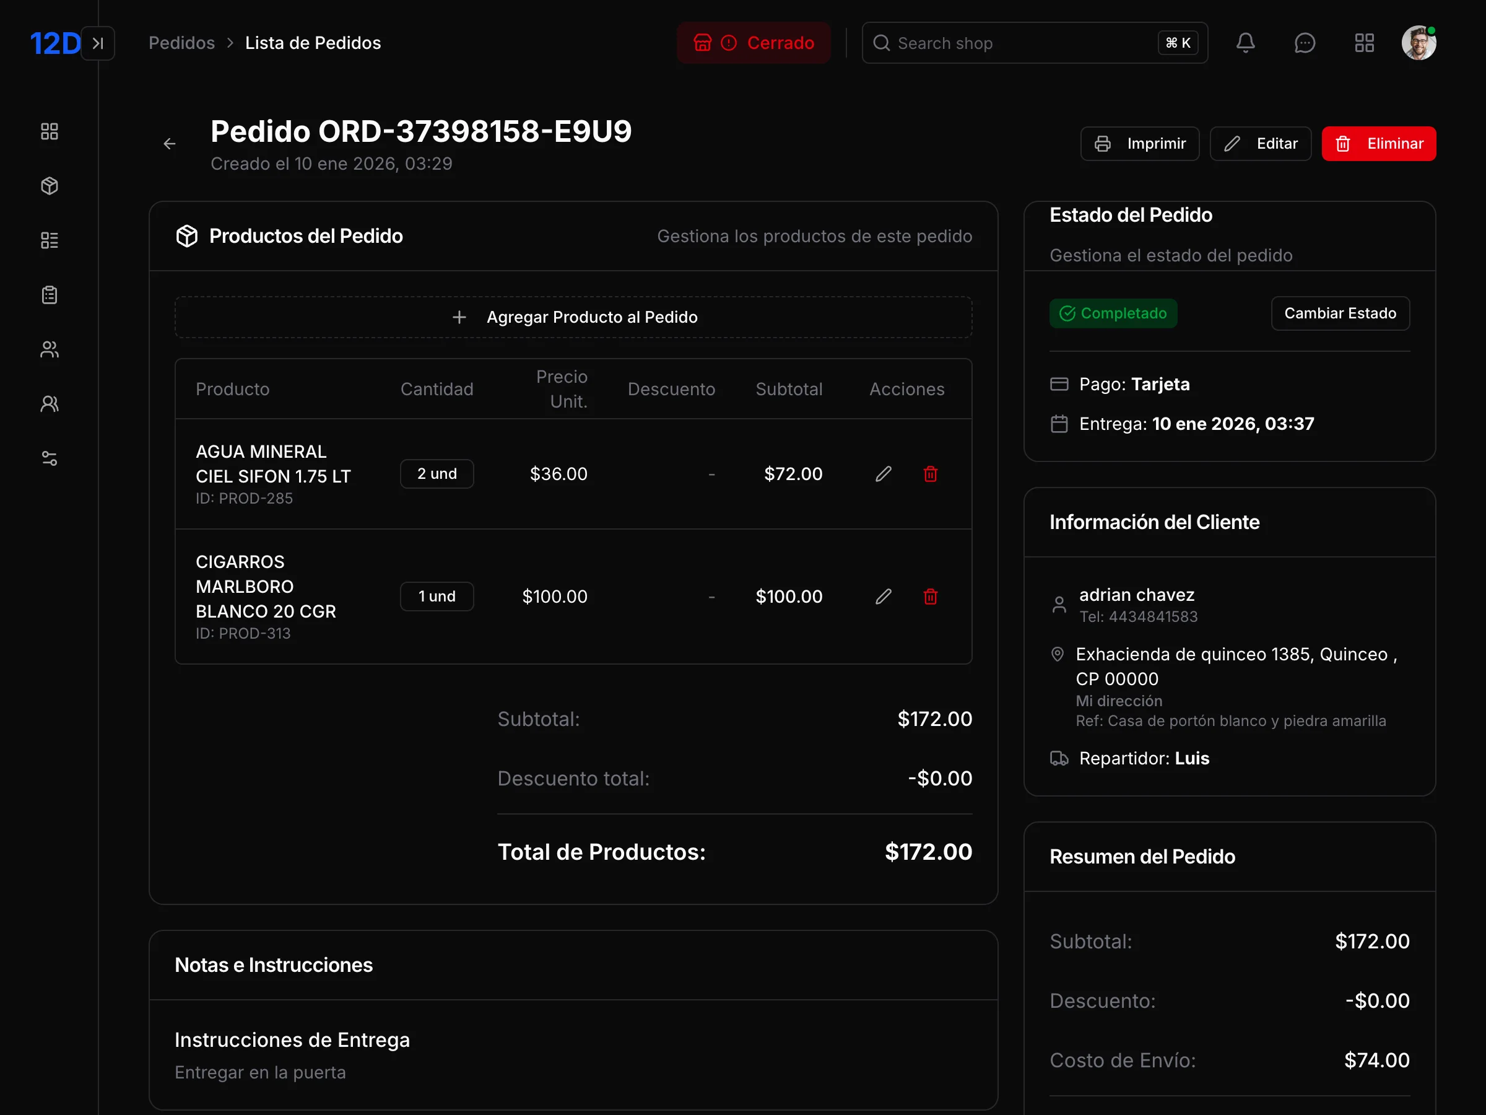Select Lista de Pedidos breadcrumb item

tap(313, 42)
